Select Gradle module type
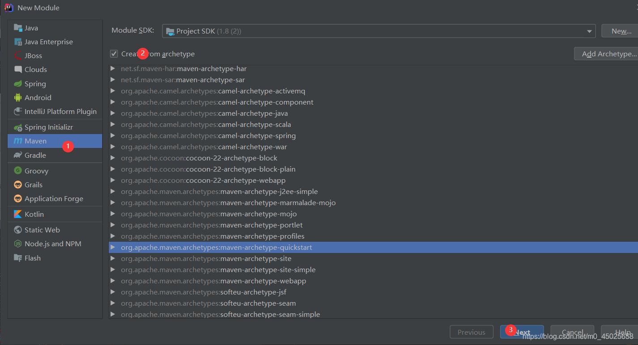638x345 pixels. coord(55,155)
